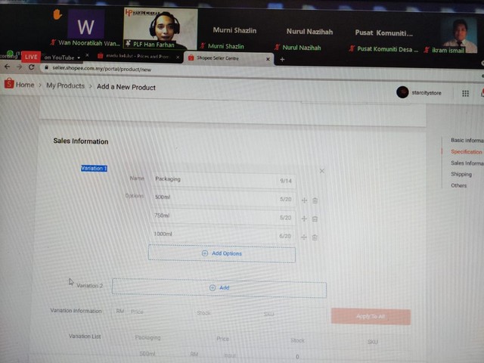Screen dimensions: 484x363
Task: Jump to the Shipping section in sidebar
Action: point(461,174)
